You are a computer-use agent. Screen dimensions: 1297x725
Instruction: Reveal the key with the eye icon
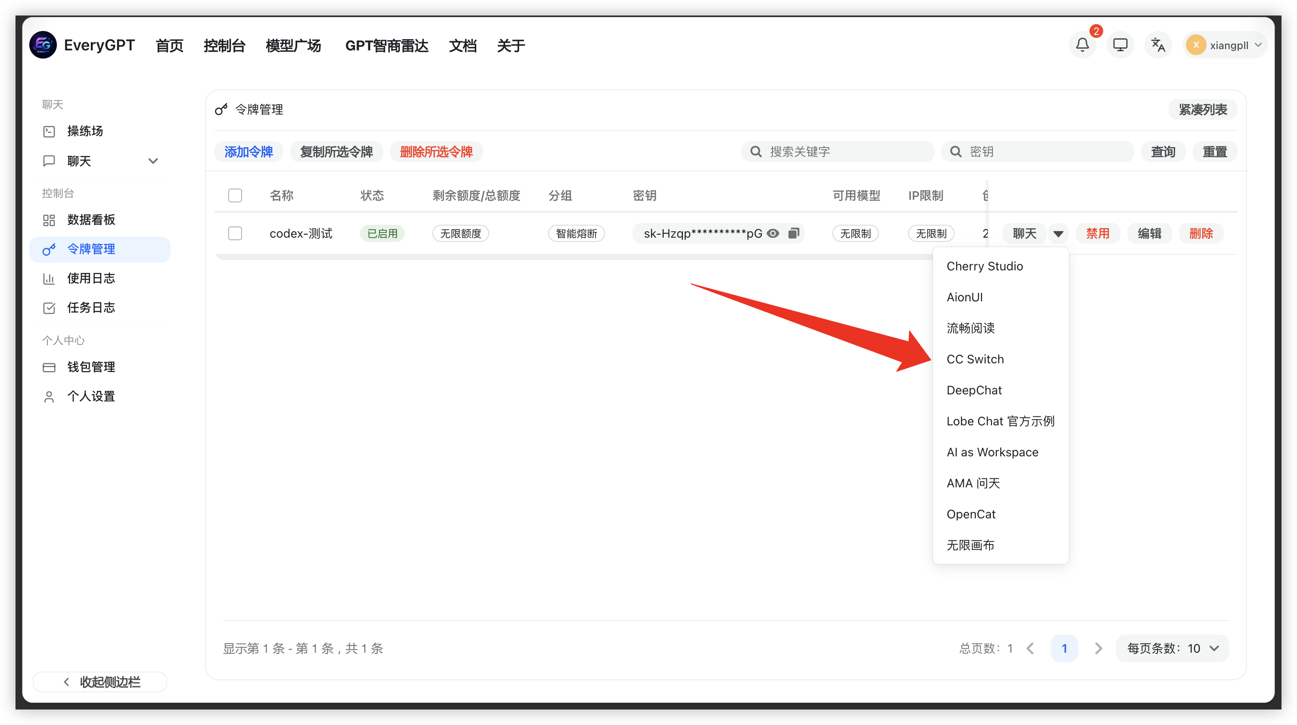(773, 233)
